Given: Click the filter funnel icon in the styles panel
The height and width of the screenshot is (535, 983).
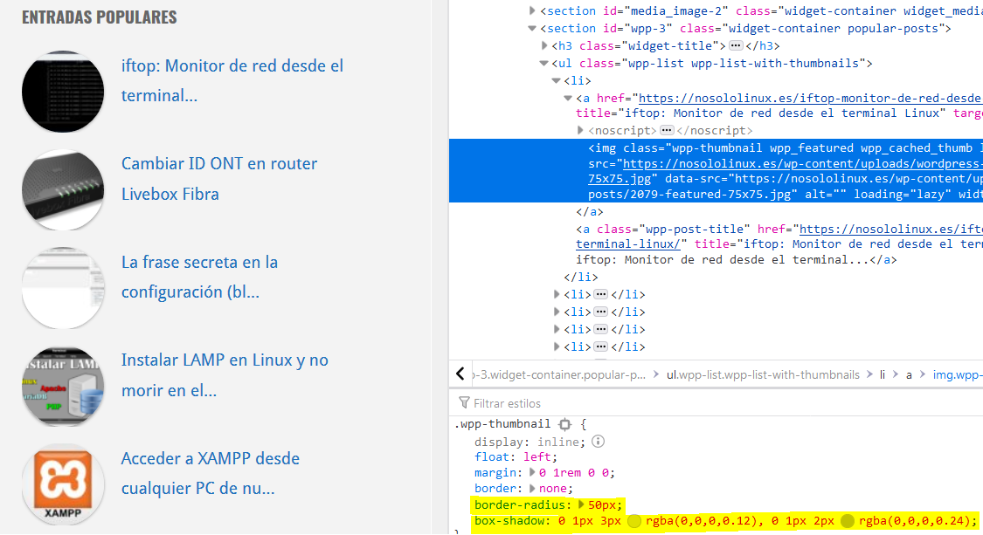Looking at the screenshot, I should pyautogui.click(x=464, y=403).
